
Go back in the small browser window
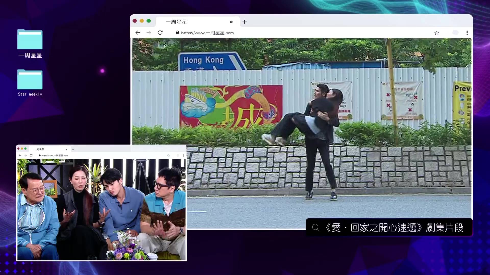point(20,155)
